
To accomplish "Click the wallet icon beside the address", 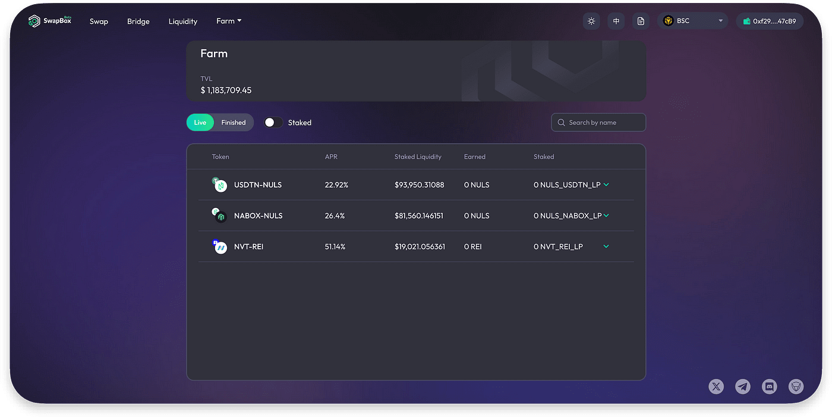I will click(x=746, y=21).
